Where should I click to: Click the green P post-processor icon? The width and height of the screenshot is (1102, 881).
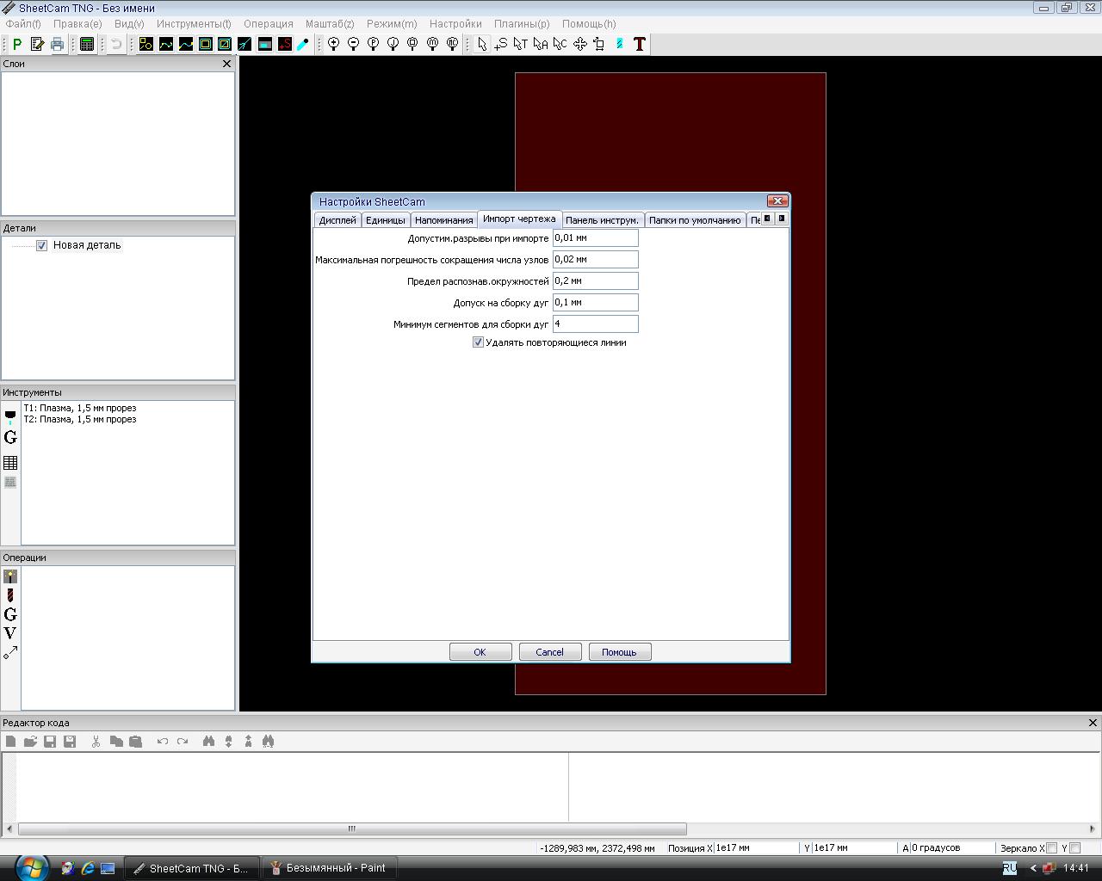click(x=17, y=44)
